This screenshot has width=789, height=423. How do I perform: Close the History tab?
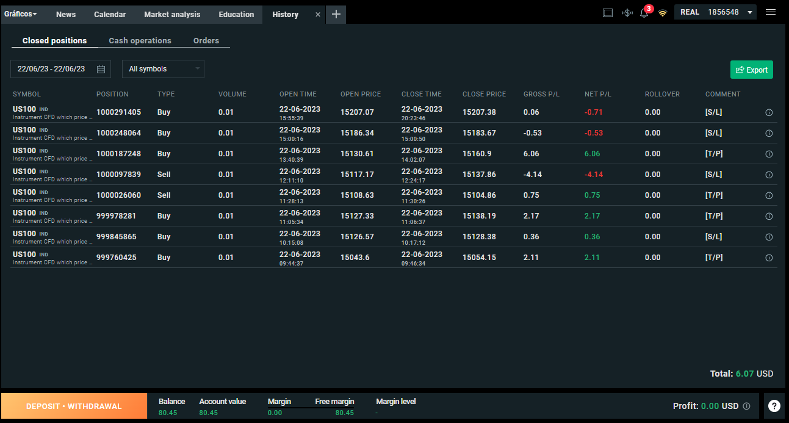pyautogui.click(x=317, y=14)
